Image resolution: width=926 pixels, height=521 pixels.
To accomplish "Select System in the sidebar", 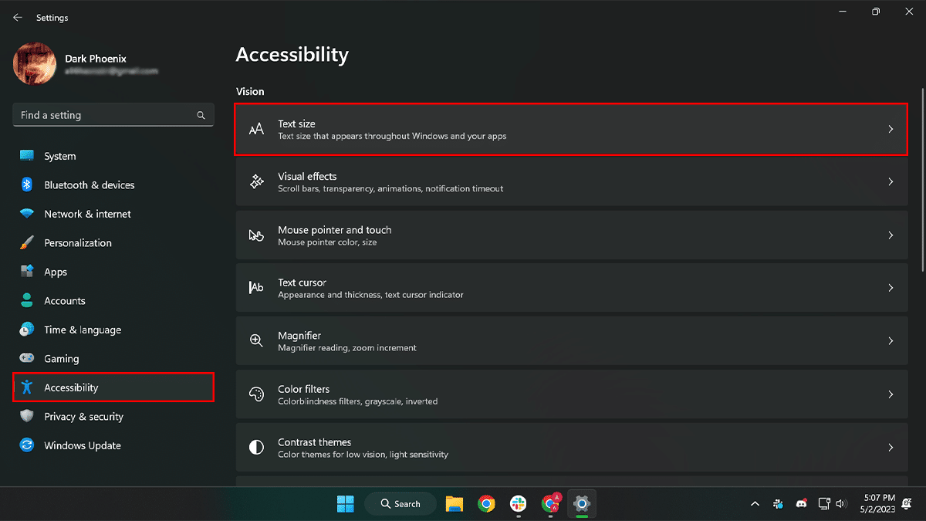I will tap(59, 156).
